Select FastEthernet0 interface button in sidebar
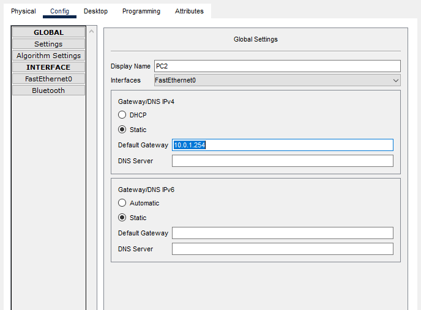This screenshot has width=421, height=310. 48,79
